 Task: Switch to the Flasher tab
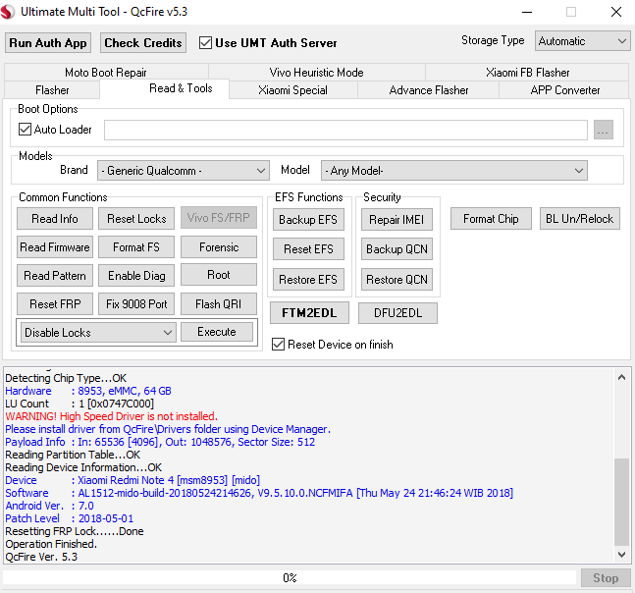click(x=52, y=90)
